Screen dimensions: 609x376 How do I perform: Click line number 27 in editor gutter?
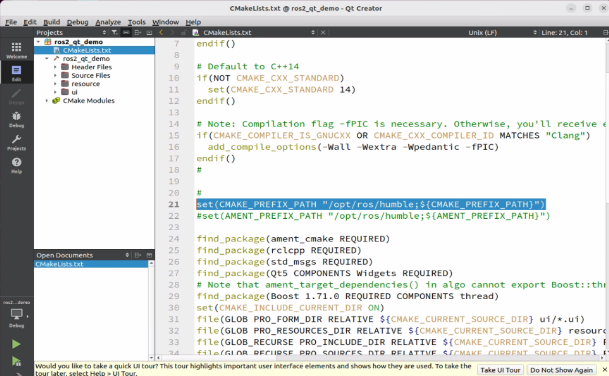[x=173, y=273]
